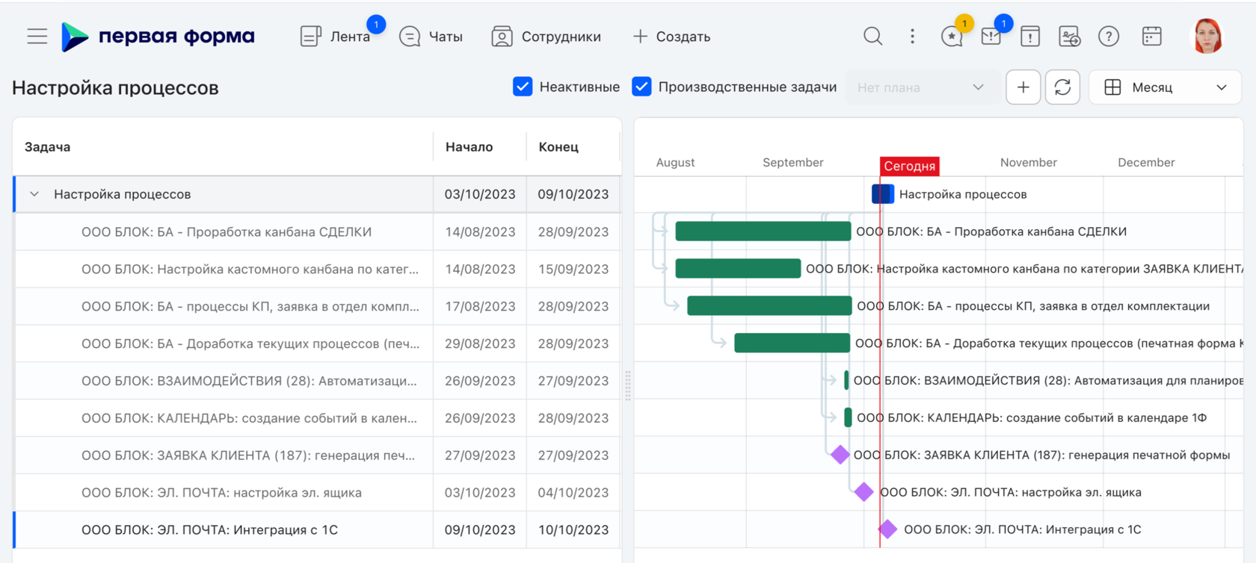This screenshot has height=563, width=1256.
Task: Uncheck the Неактивные checkbox
Action: 523,87
